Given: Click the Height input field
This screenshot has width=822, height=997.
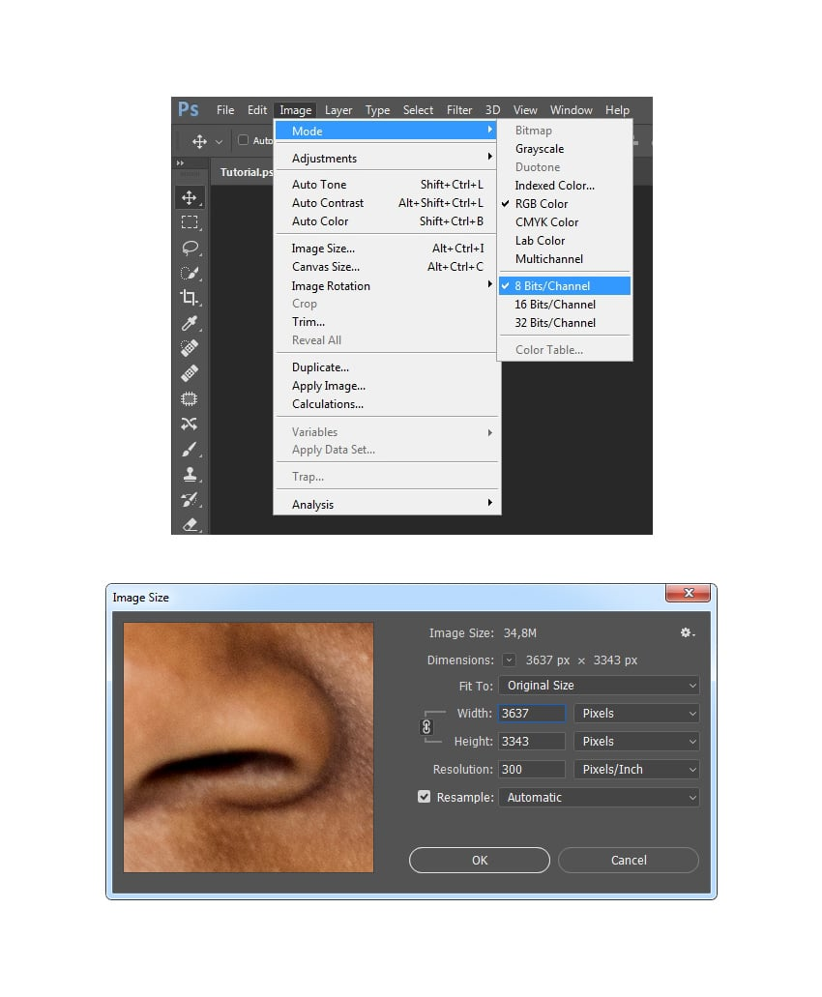Looking at the screenshot, I should point(532,742).
